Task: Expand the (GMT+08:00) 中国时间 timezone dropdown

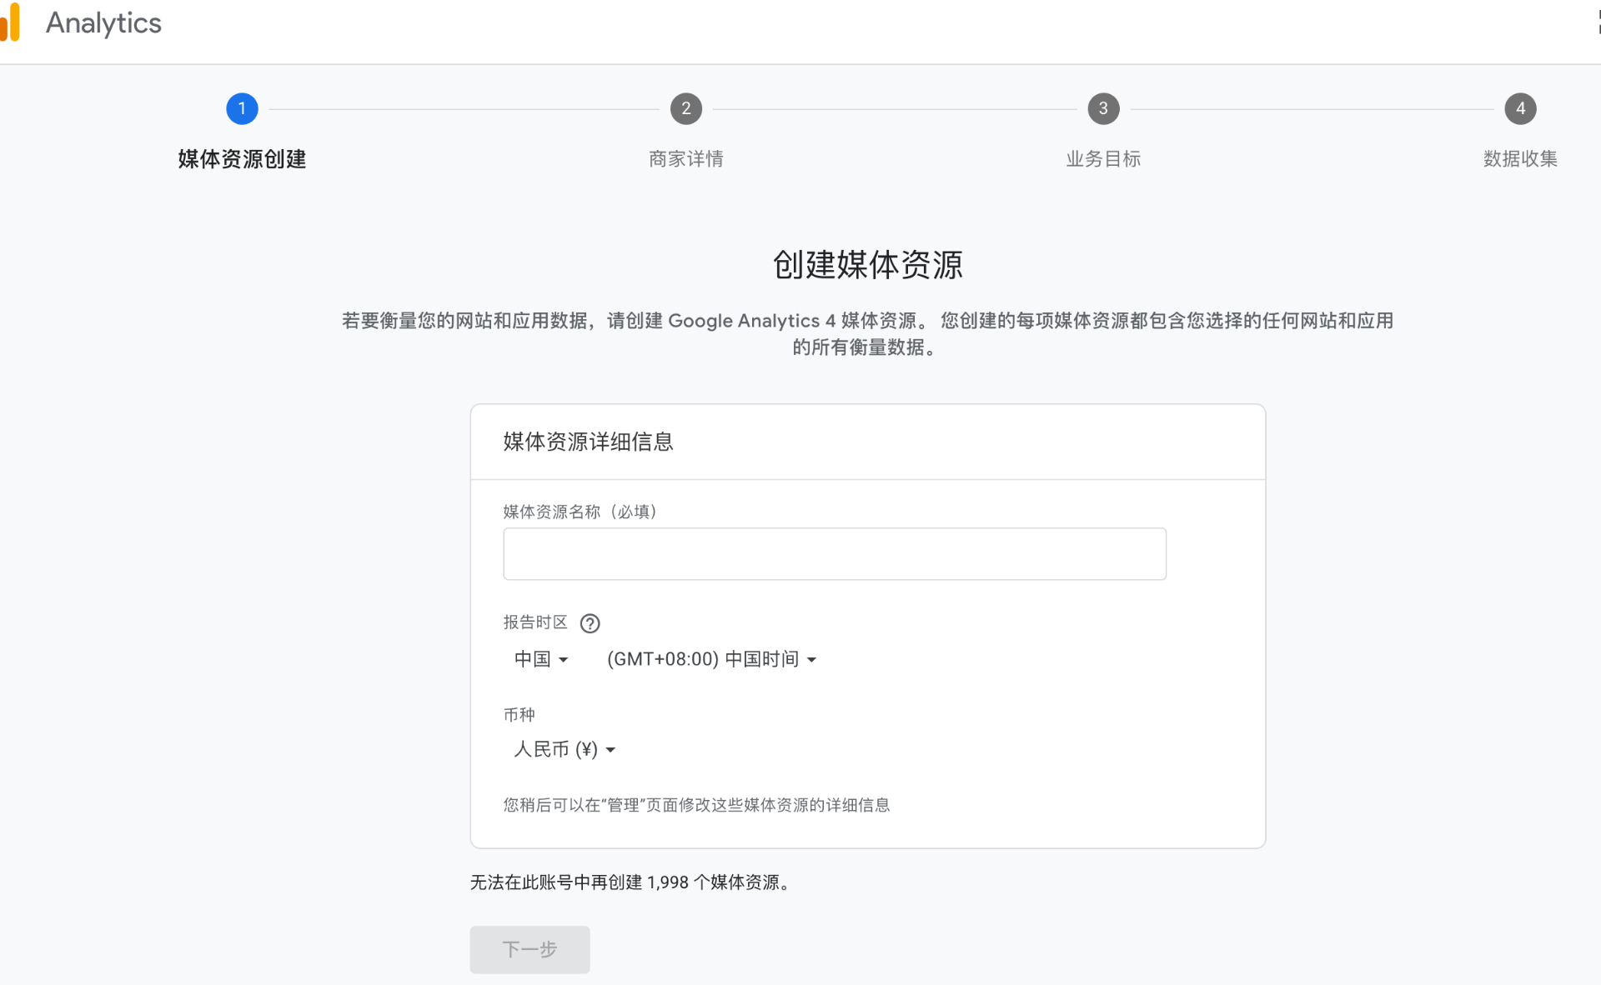Action: pos(711,659)
